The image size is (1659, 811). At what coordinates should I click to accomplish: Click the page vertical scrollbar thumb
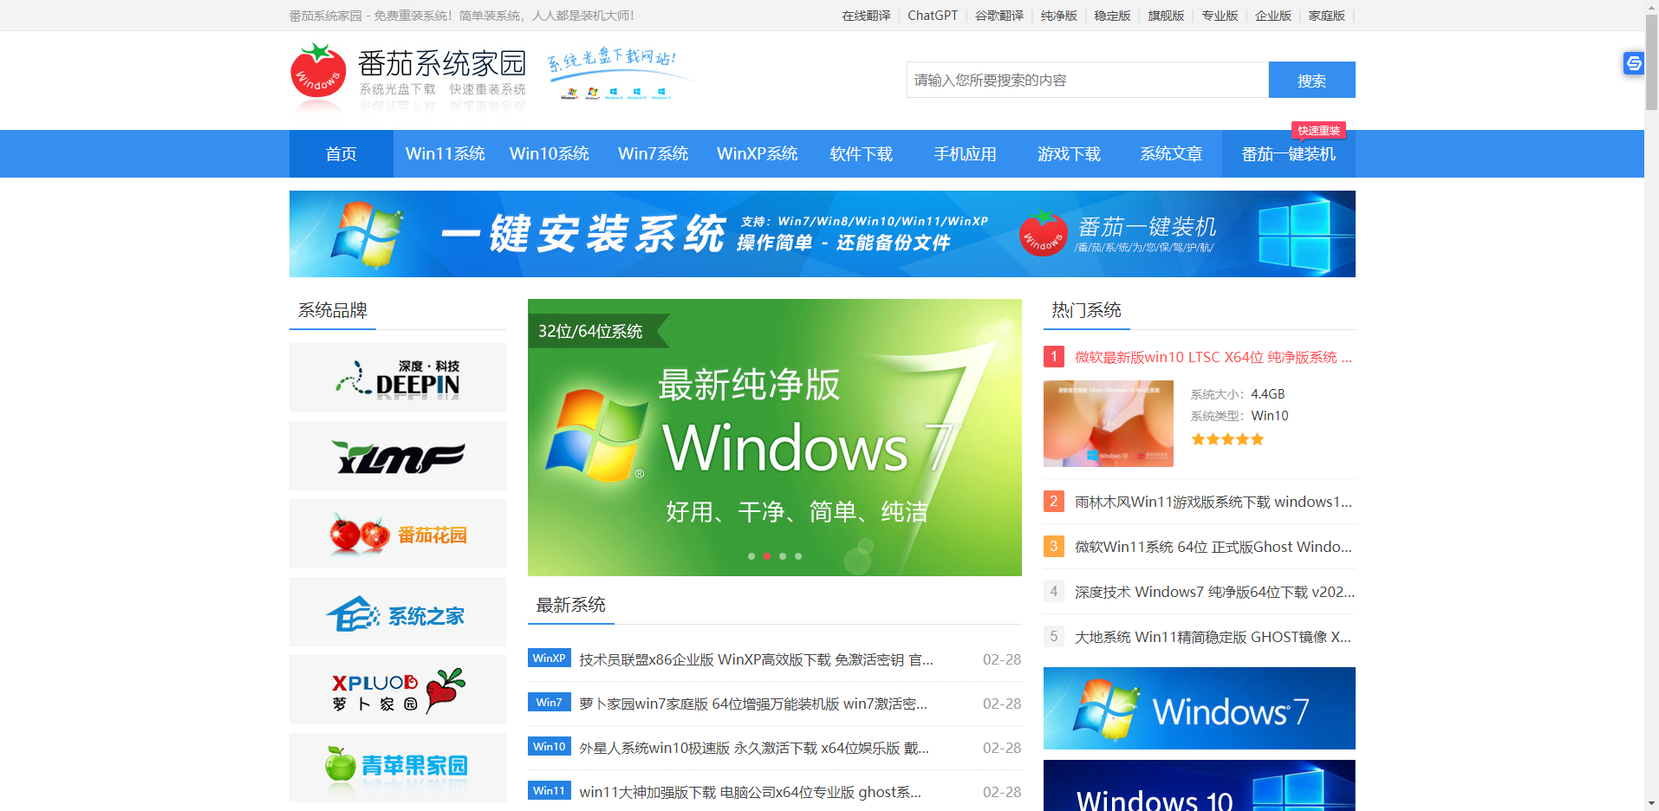coord(1651,62)
